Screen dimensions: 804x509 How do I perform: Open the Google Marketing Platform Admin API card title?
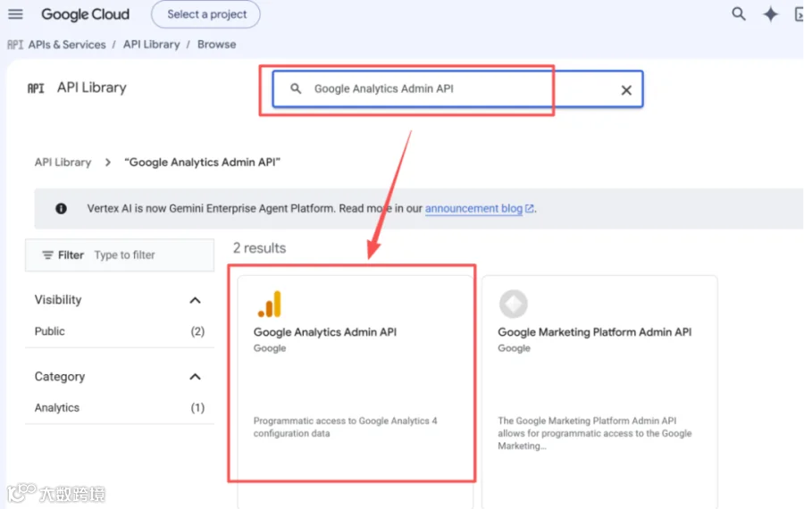(x=594, y=332)
